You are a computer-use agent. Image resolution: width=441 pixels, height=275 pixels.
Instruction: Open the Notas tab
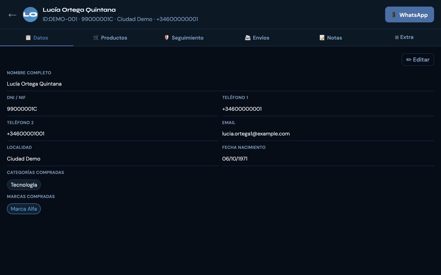coord(330,38)
